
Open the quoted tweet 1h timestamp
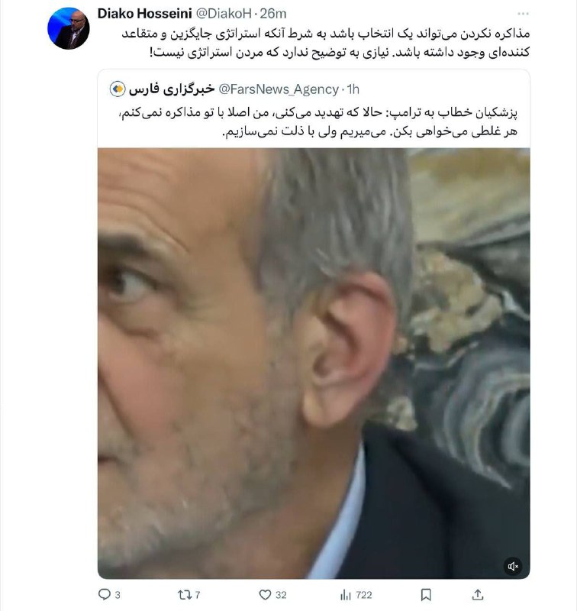[x=353, y=89]
